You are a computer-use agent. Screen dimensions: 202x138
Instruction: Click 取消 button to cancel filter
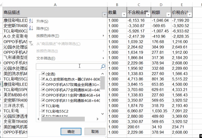tap(95, 132)
